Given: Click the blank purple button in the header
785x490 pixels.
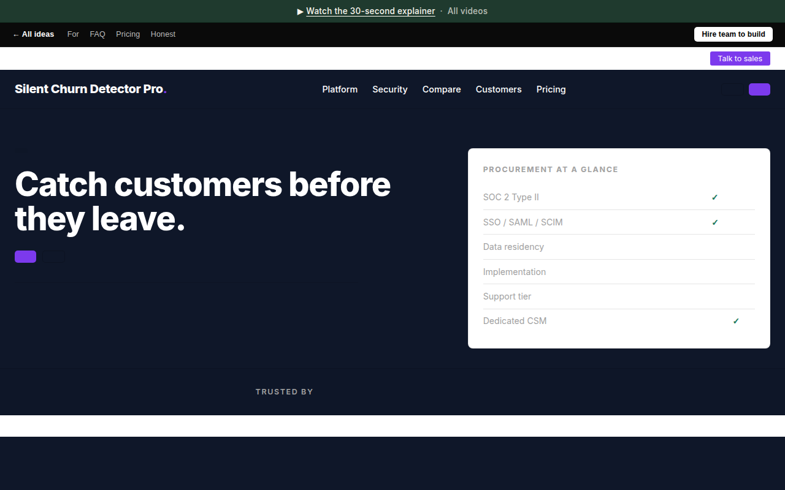Looking at the screenshot, I should point(759,89).
